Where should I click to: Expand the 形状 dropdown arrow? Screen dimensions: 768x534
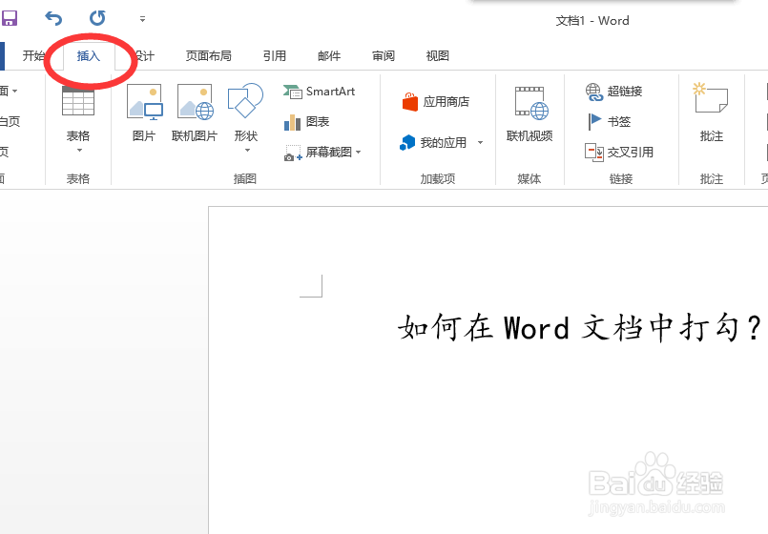click(x=247, y=151)
